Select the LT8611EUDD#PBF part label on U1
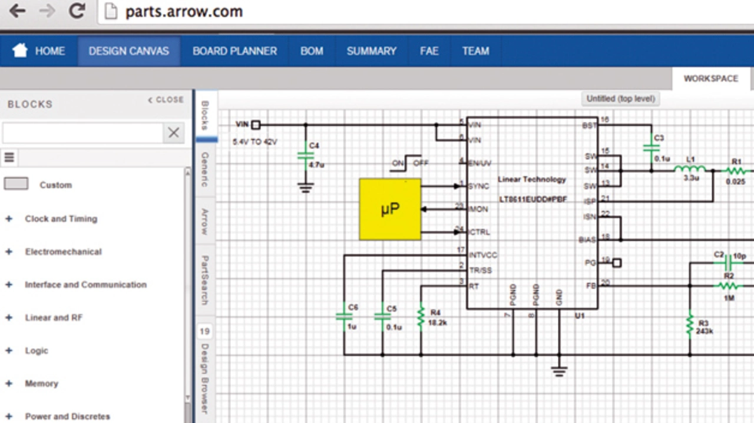754x423 pixels. (533, 200)
